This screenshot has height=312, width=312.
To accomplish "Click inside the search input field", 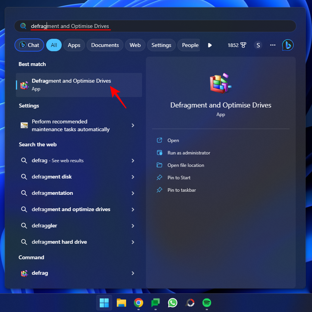I will click(97, 26).
